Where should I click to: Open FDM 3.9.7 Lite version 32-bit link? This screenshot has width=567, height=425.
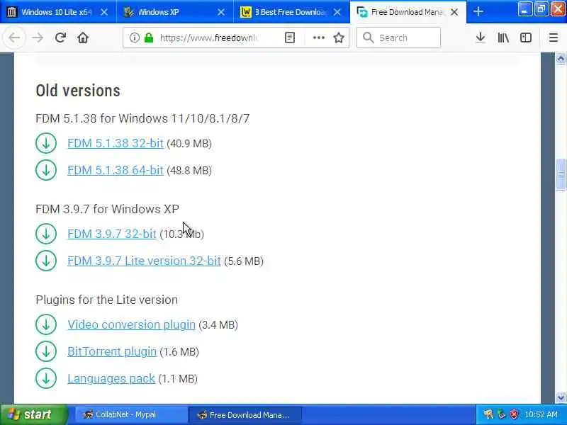[x=144, y=261]
